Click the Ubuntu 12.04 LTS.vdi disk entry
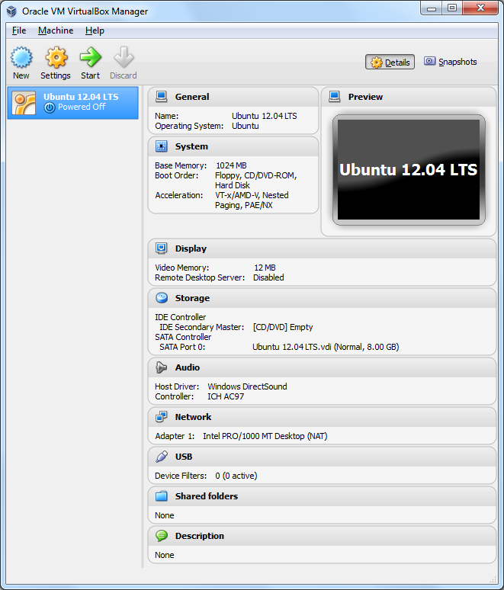This screenshot has height=590, width=504. point(326,347)
